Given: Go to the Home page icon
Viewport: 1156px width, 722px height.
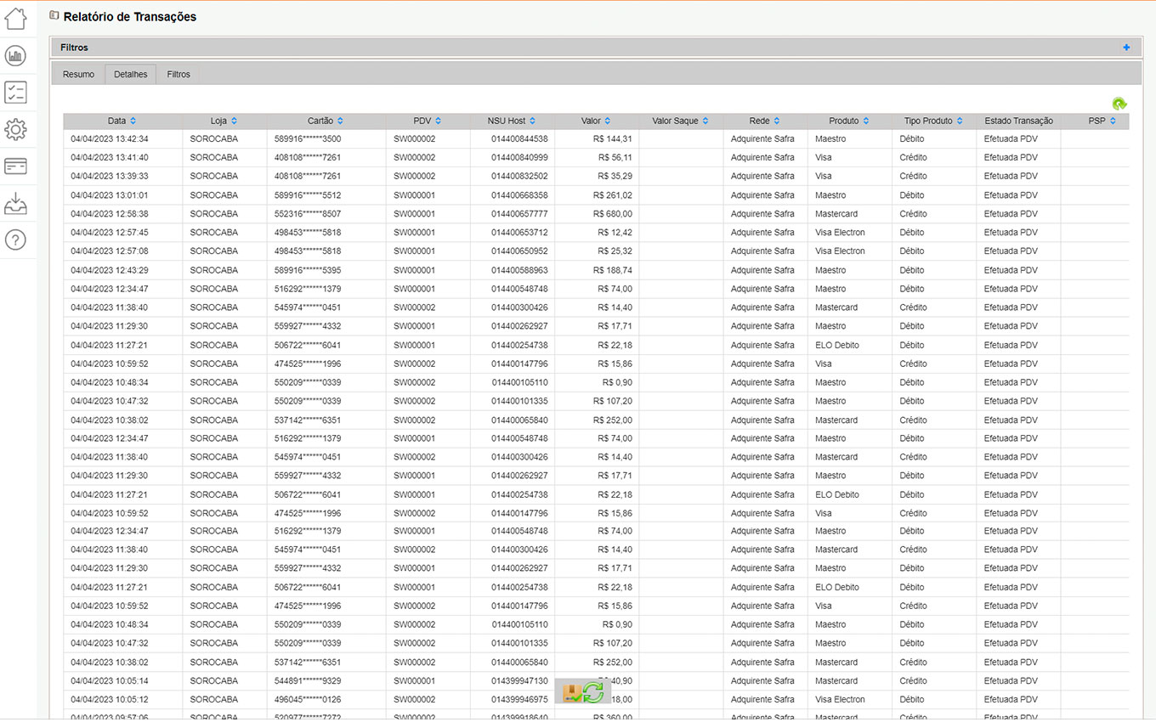Looking at the screenshot, I should (x=15, y=18).
